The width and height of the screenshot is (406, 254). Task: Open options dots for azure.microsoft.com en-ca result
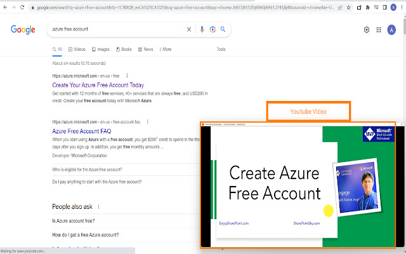[x=127, y=76]
